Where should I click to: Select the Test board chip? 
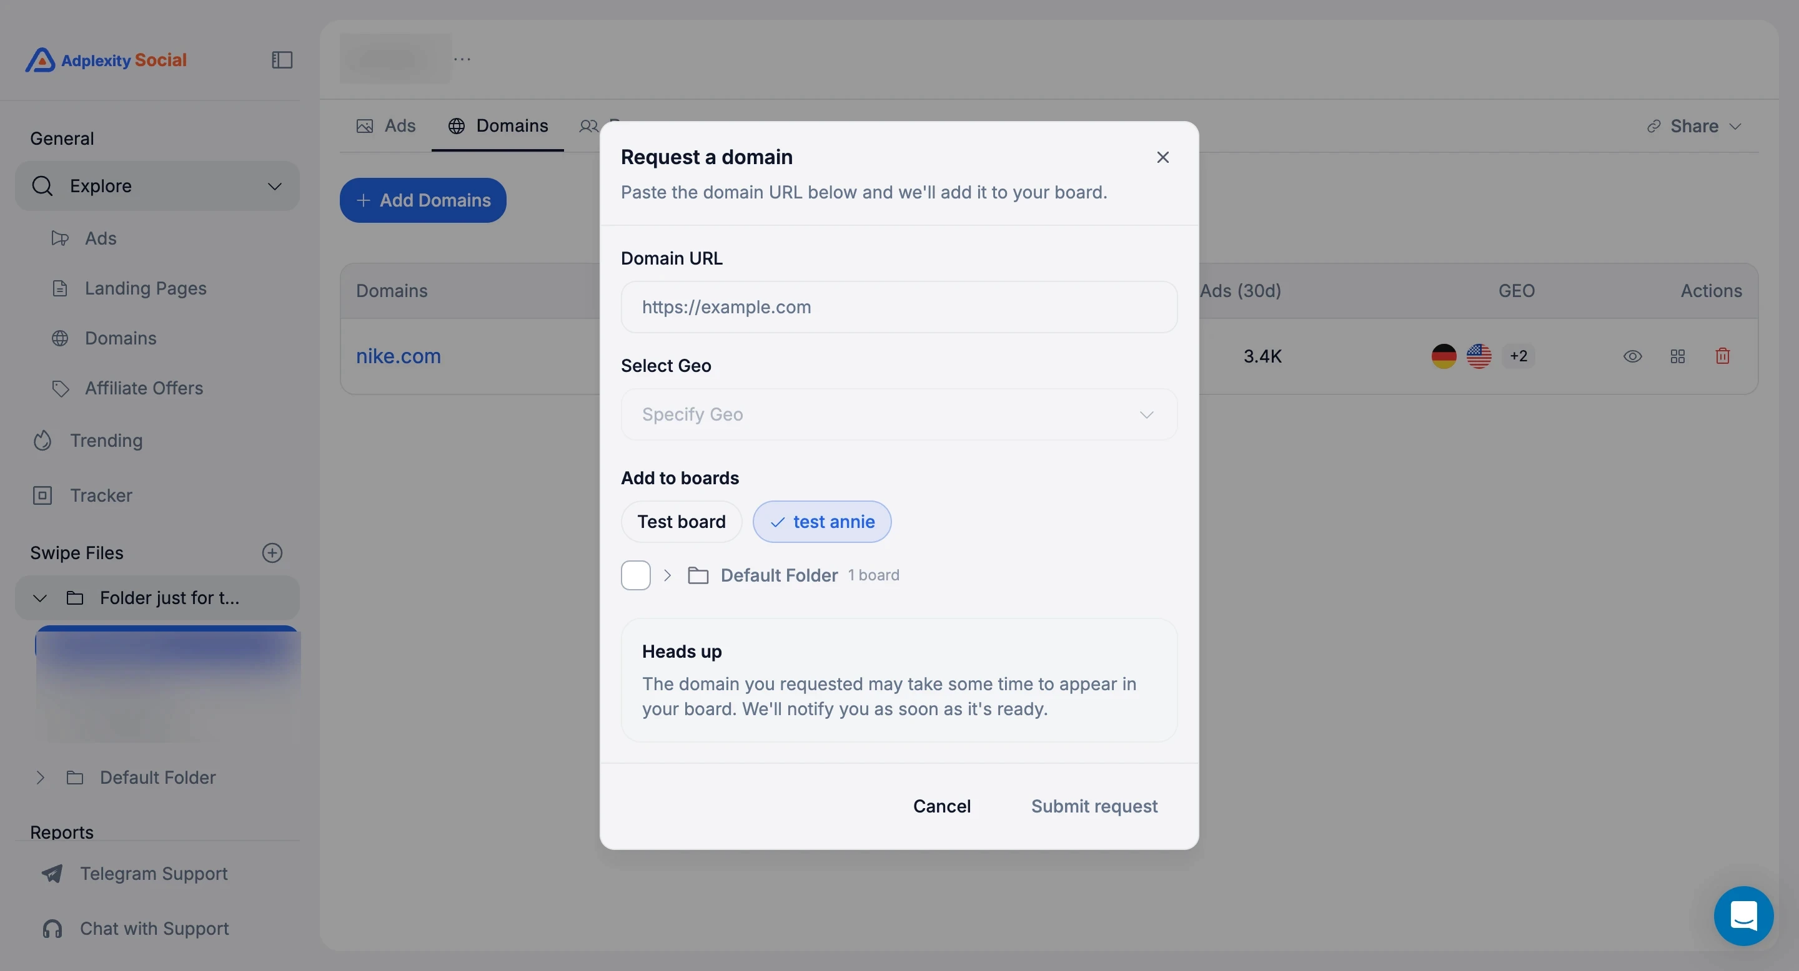[x=681, y=522]
